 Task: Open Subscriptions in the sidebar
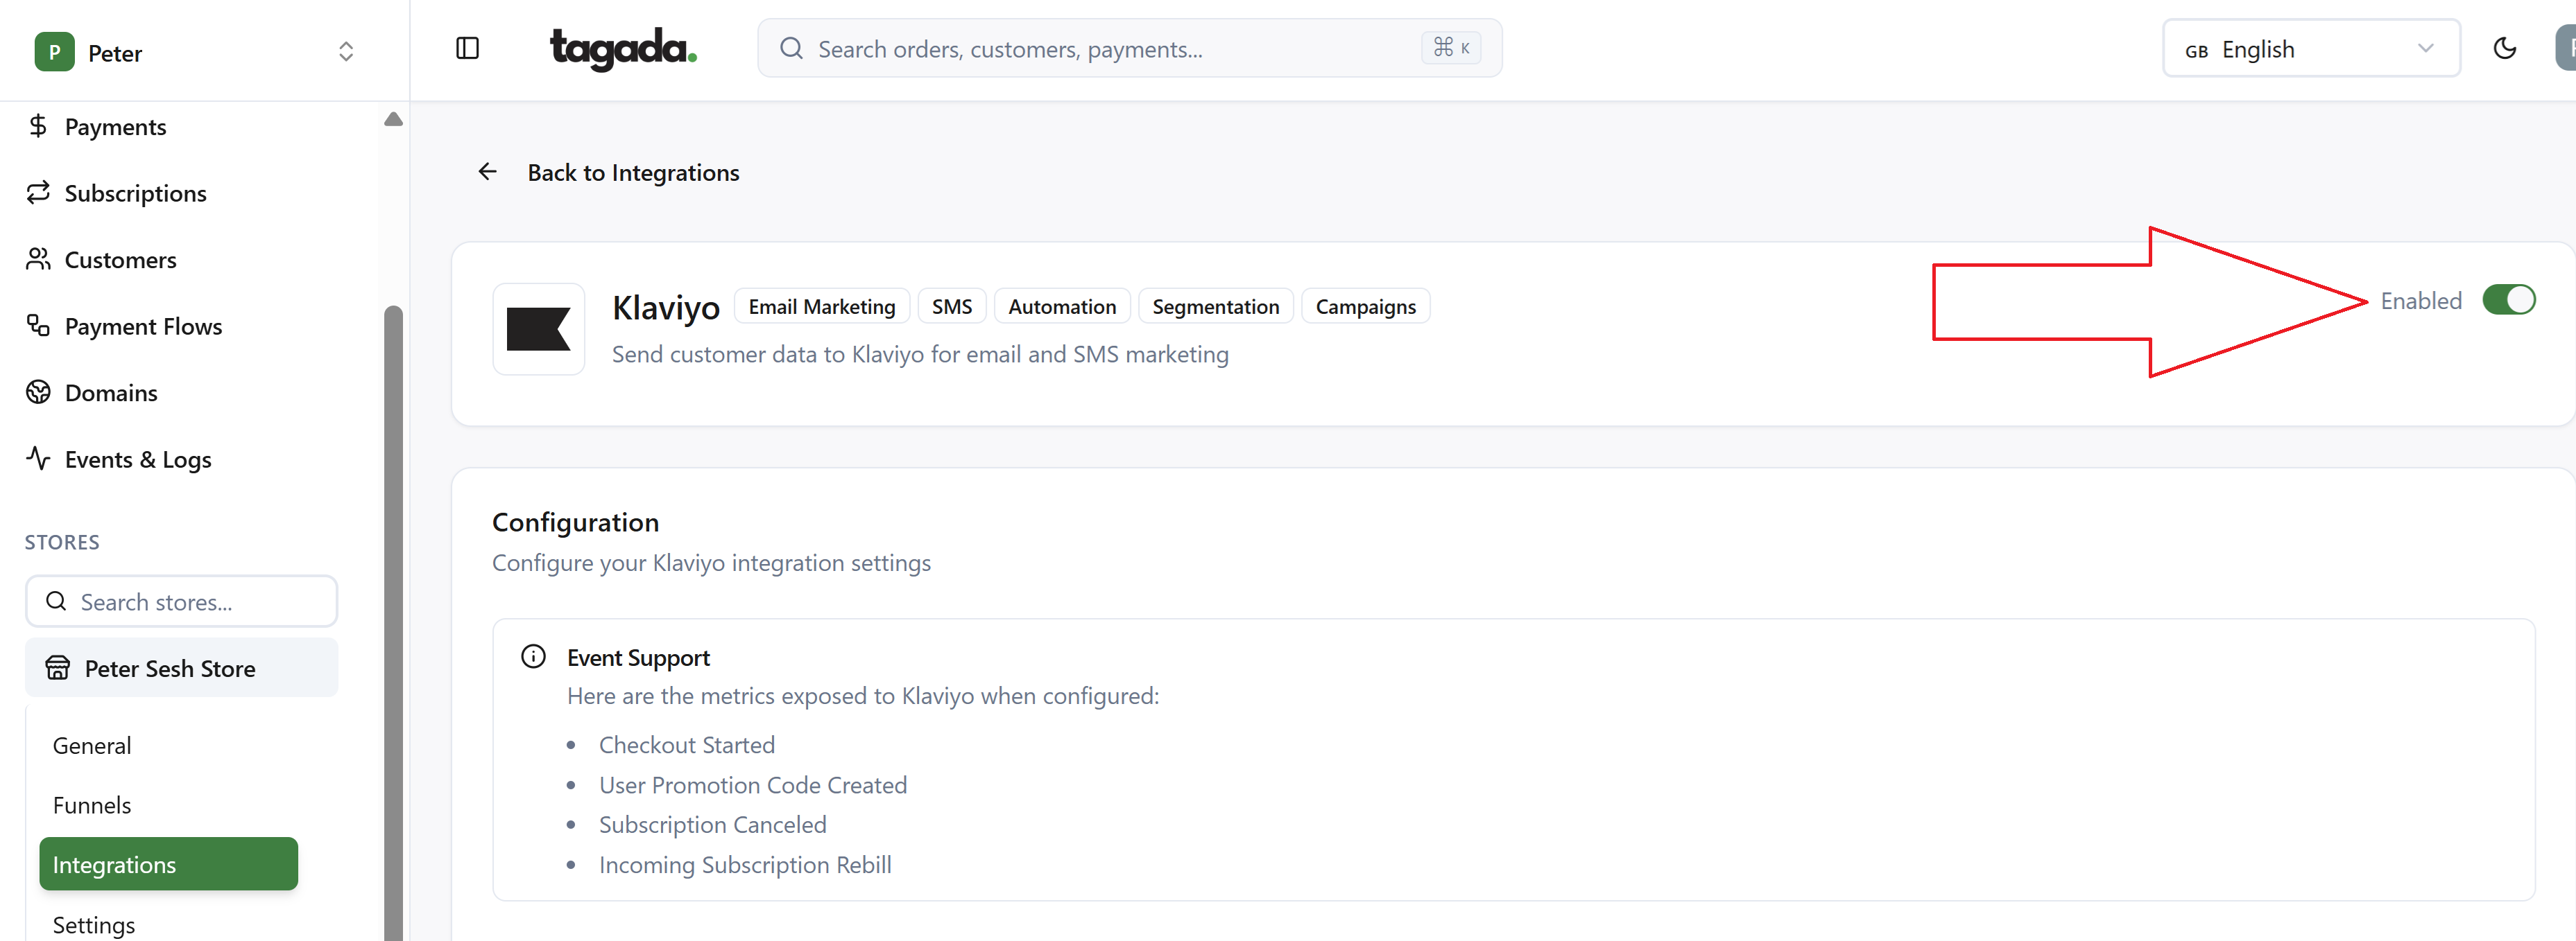click(135, 193)
